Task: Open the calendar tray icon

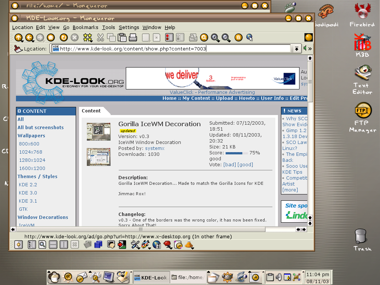Action: pos(287,277)
